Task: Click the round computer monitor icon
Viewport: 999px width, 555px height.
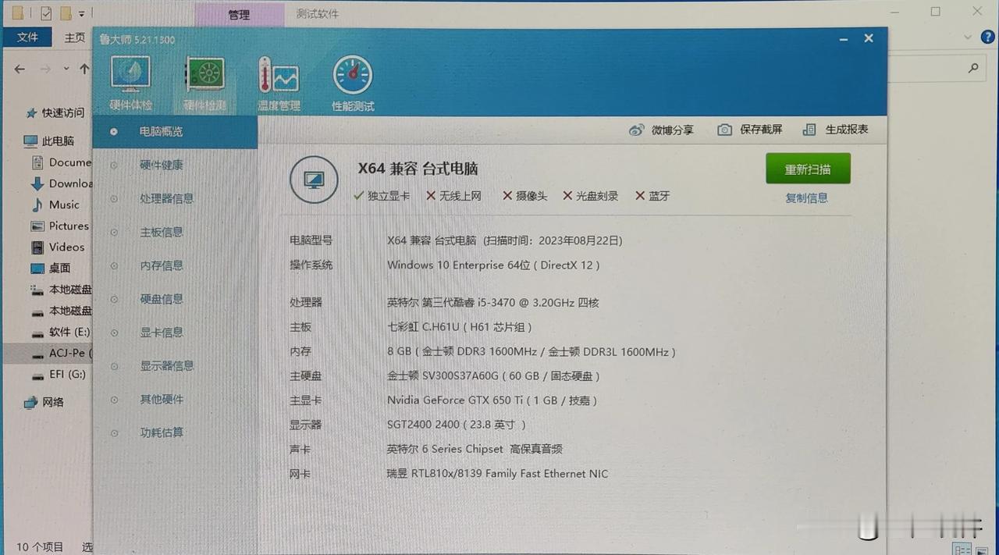Action: click(314, 180)
